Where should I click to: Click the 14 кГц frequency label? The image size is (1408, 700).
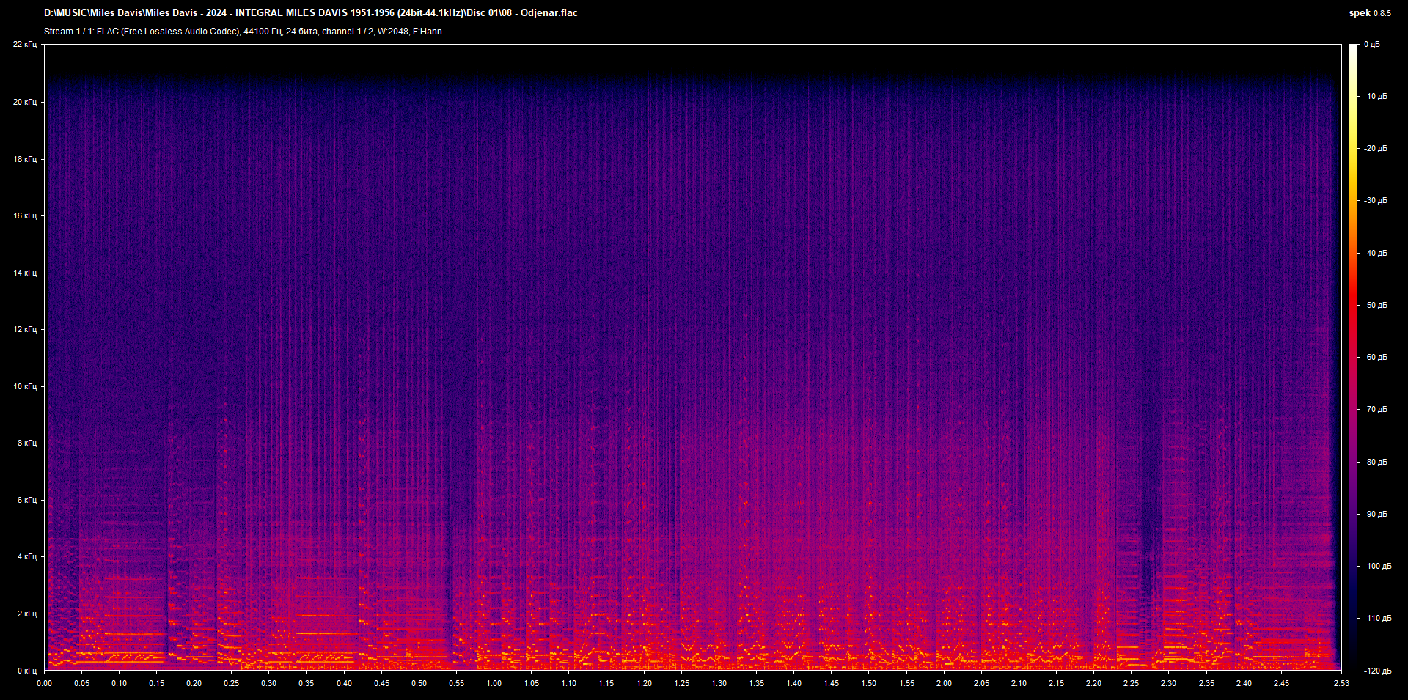pyautogui.click(x=25, y=273)
